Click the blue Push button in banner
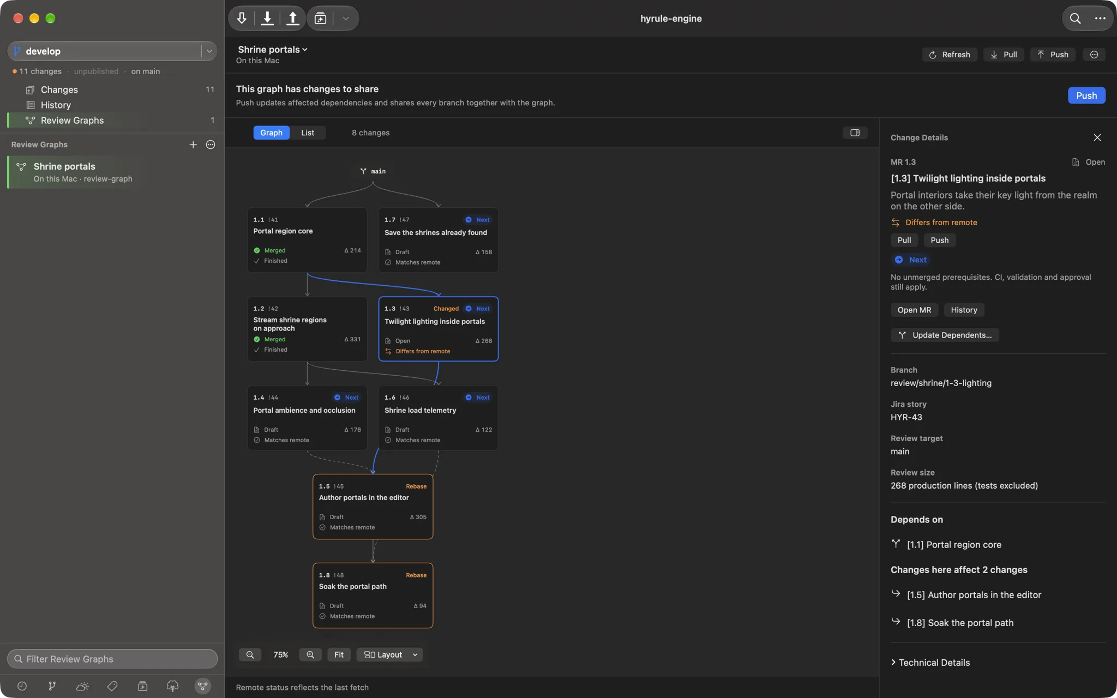This screenshot has height=698, width=1117. click(x=1086, y=95)
